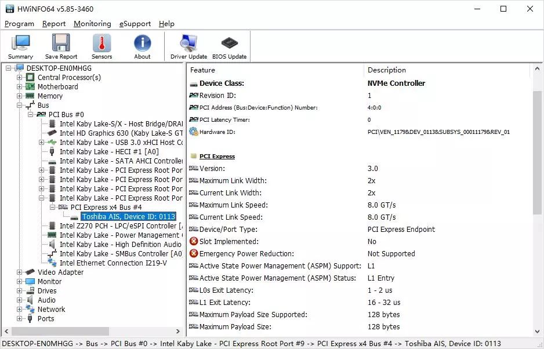The height and width of the screenshot is (349, 544).
Task: Select Intel HD Graphics 630 tree item
Action: [x=121, y=133]
